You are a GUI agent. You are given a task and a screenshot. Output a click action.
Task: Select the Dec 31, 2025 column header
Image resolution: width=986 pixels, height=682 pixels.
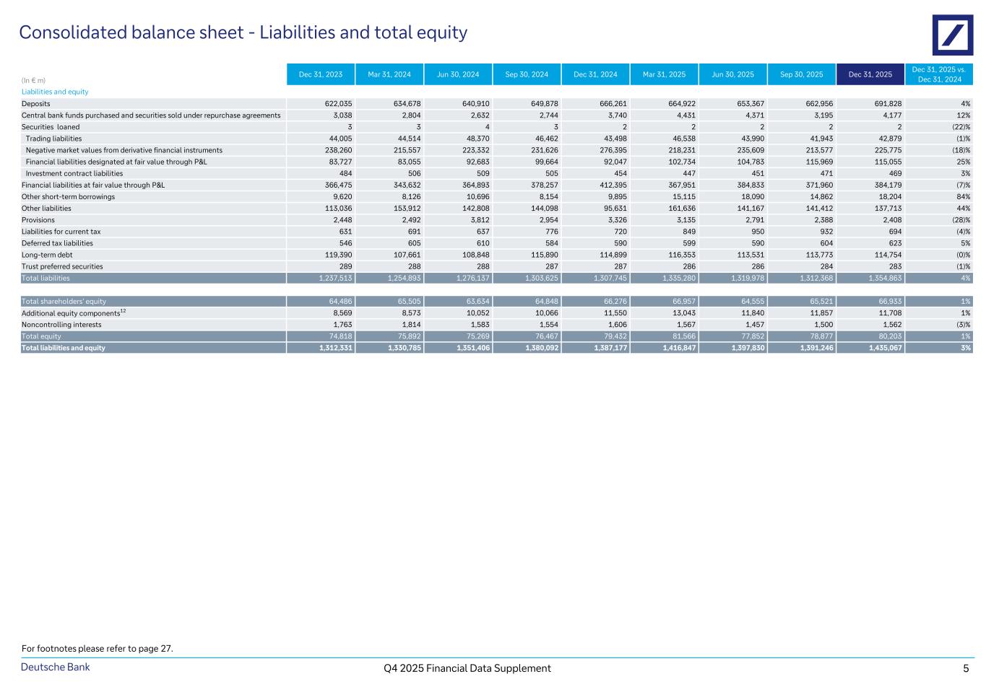coord(870,74)
